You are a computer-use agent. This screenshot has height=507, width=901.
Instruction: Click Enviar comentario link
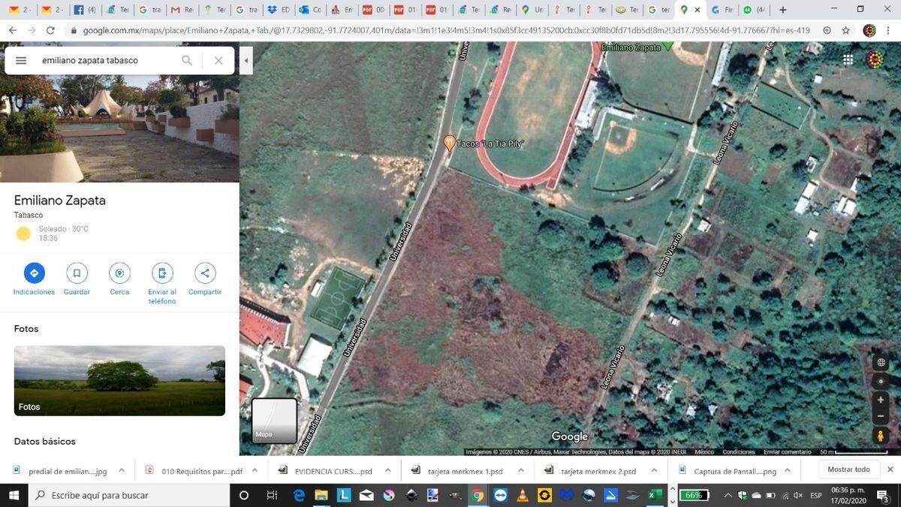(x=787, y=452)
